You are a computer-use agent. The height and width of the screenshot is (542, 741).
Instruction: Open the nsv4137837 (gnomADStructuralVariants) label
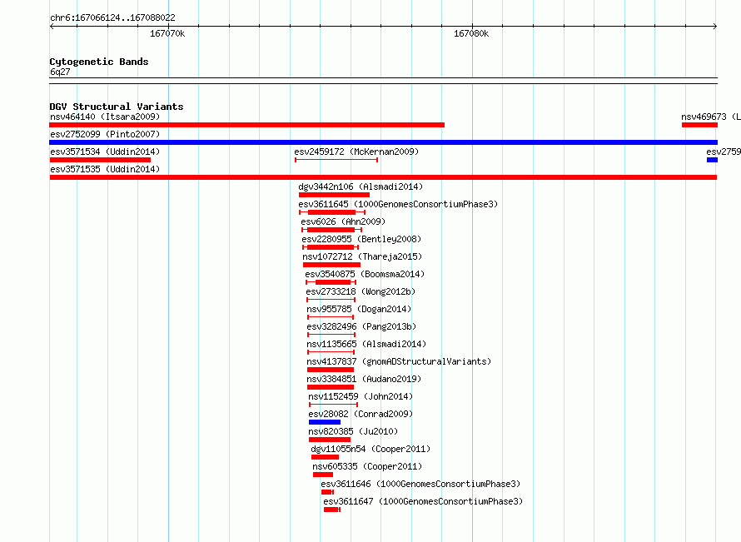[399, 361]
